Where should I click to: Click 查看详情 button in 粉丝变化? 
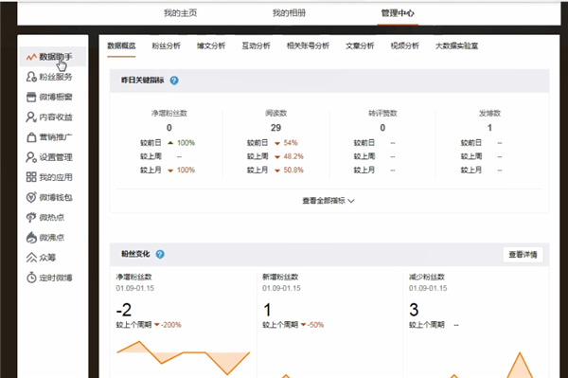click(x=523, y=255)
